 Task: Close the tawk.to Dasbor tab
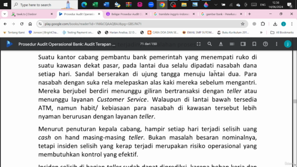click(52, 14)
